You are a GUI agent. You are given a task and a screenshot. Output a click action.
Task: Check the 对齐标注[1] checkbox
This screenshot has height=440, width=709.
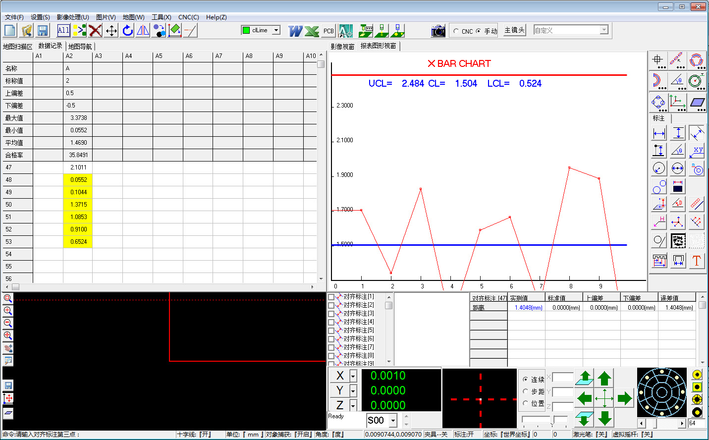[331, 297]
